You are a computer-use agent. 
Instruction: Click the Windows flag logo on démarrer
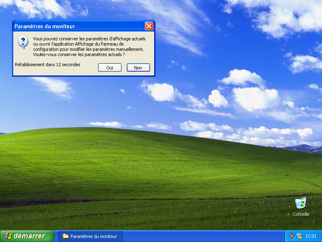(8, 236)
